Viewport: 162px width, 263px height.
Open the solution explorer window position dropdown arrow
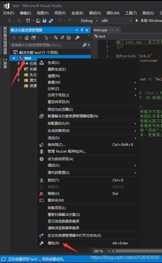[77, 30]
